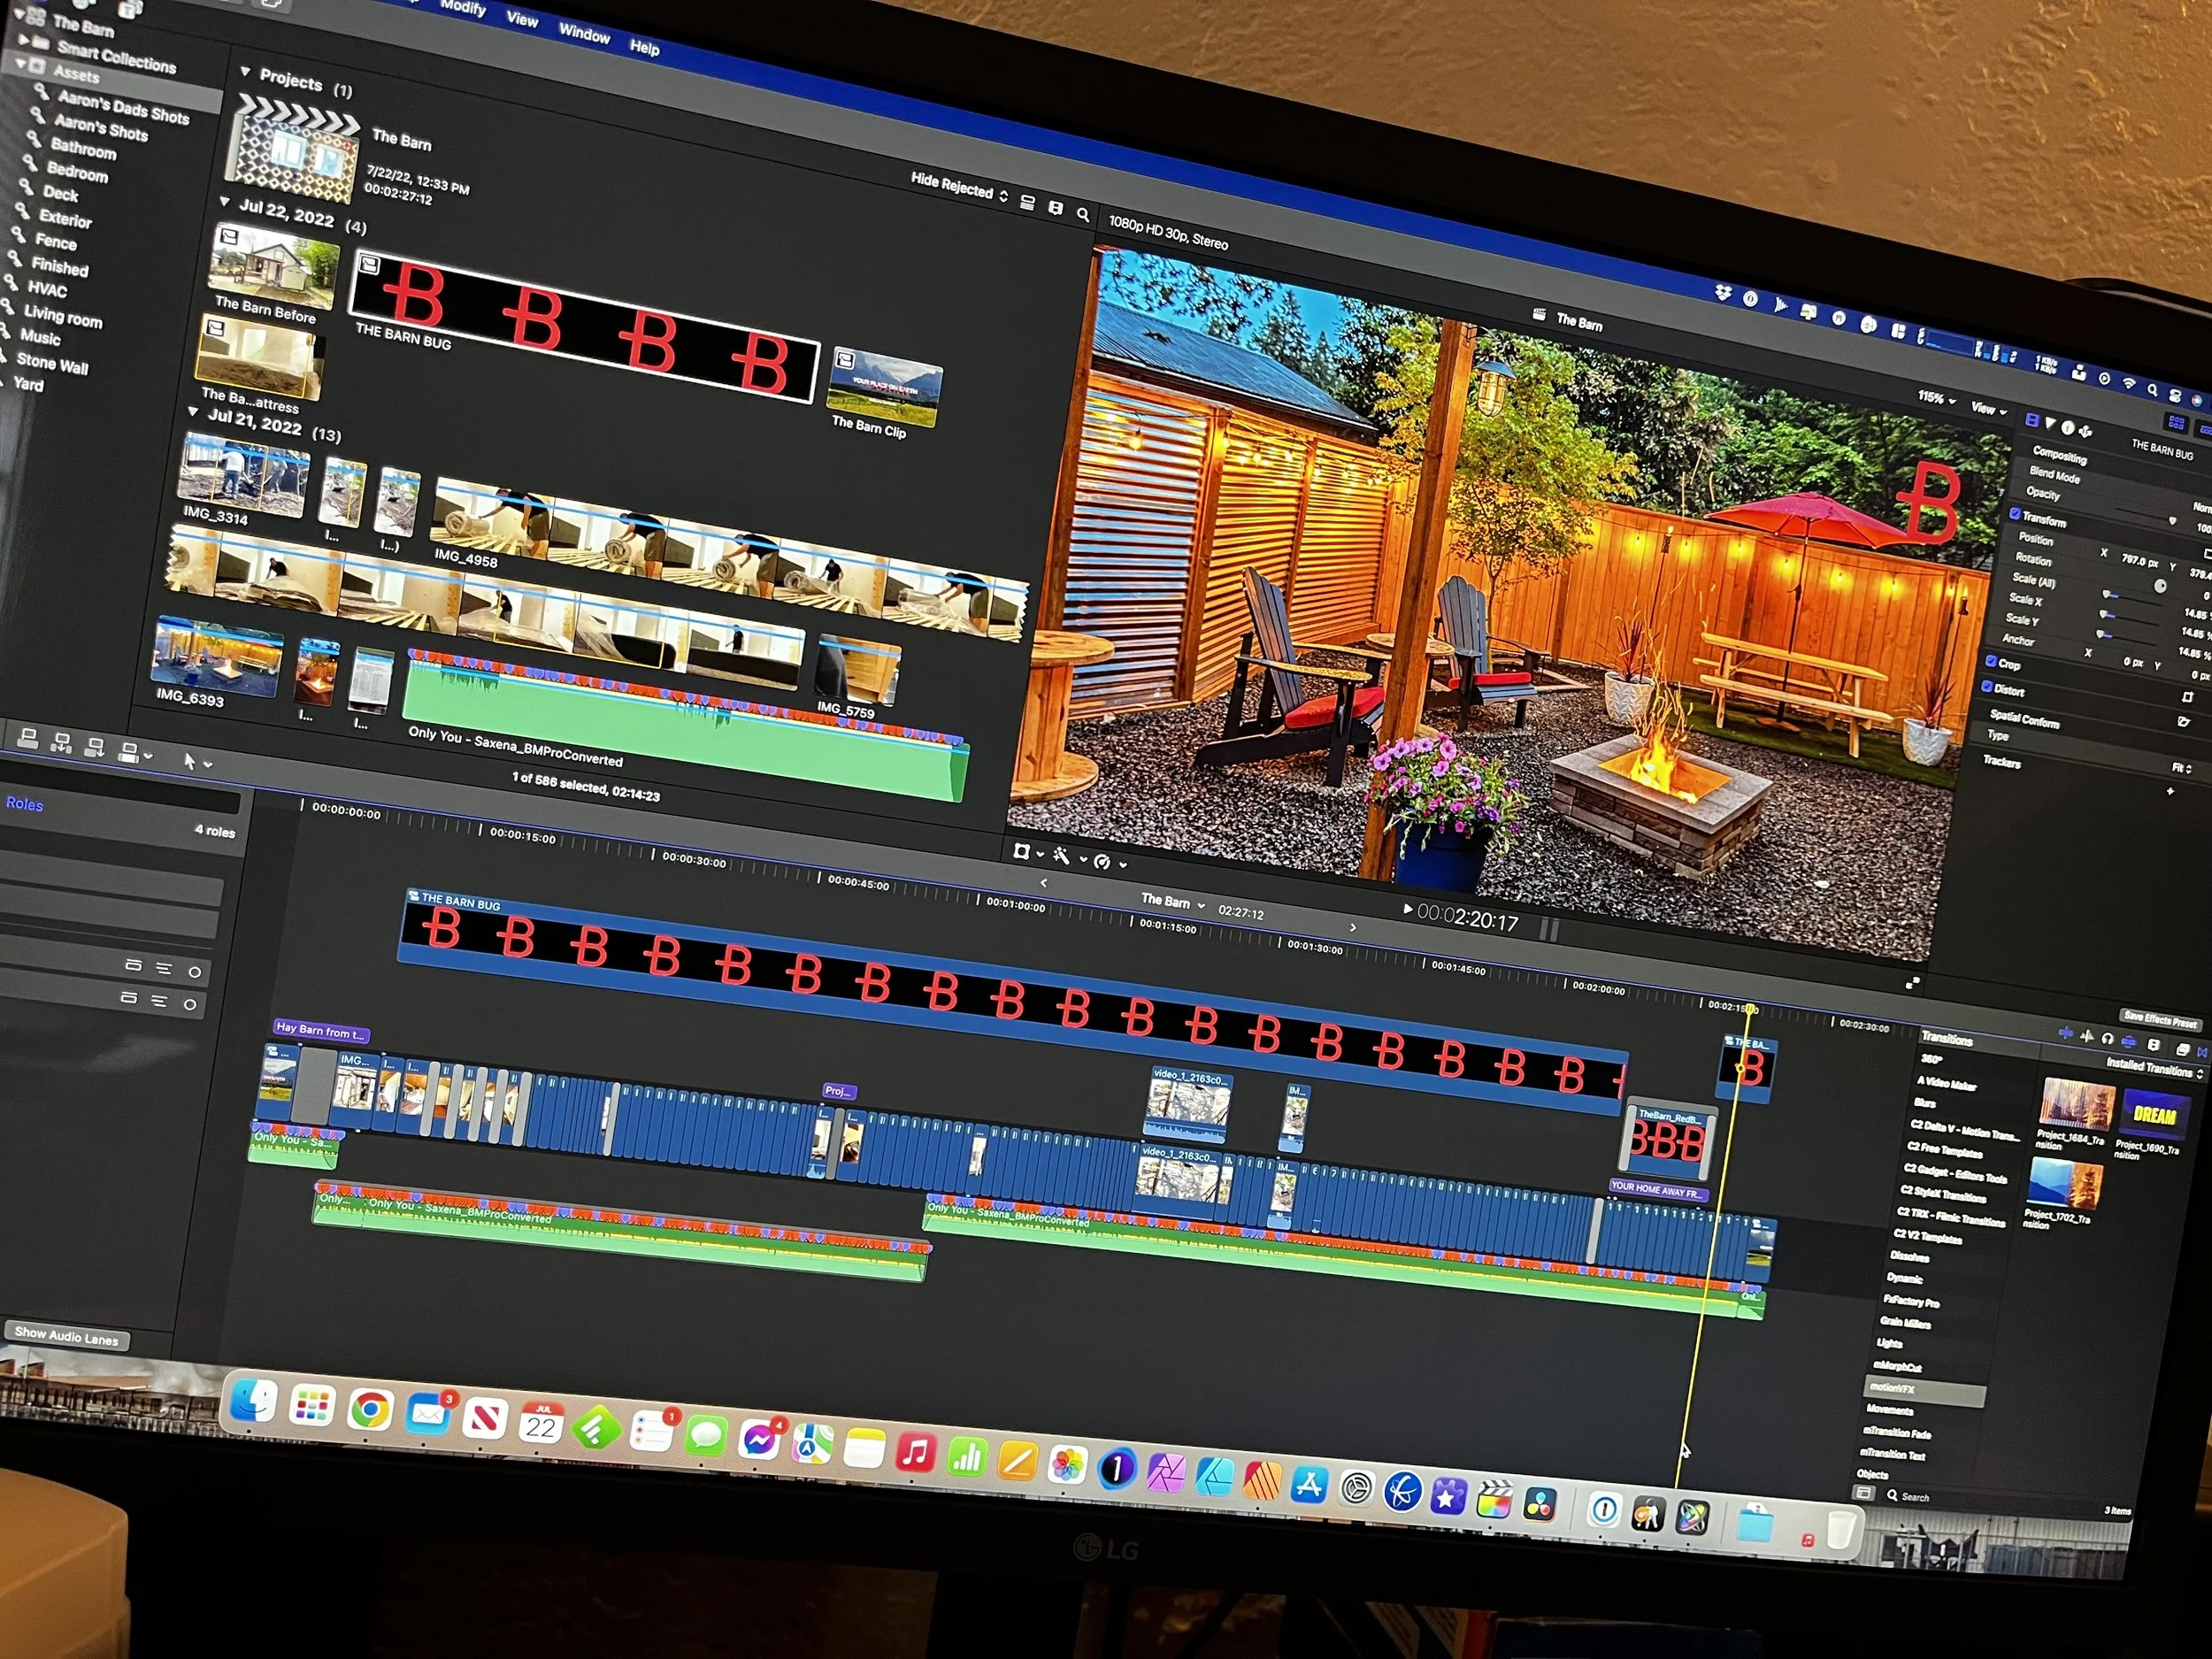The image size is (2212, 1659).
Task: Open Final Cut Pro in the Dock
Action: 1494,1500
